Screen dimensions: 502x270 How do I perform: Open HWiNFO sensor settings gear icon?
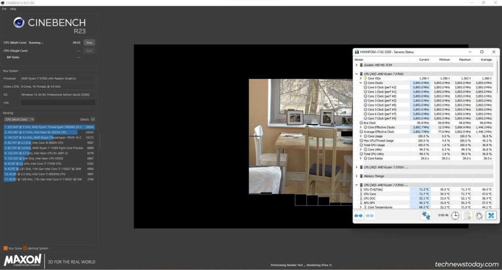(x=479, y=216)
